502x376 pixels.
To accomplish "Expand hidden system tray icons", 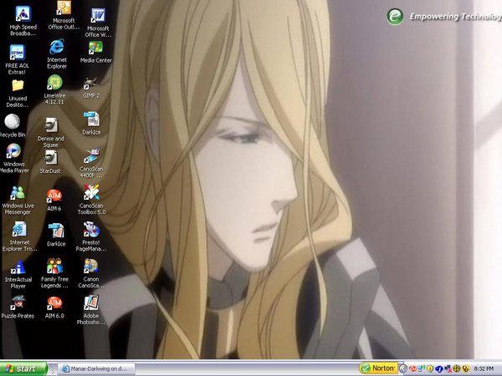I will (x=403, y=368).
